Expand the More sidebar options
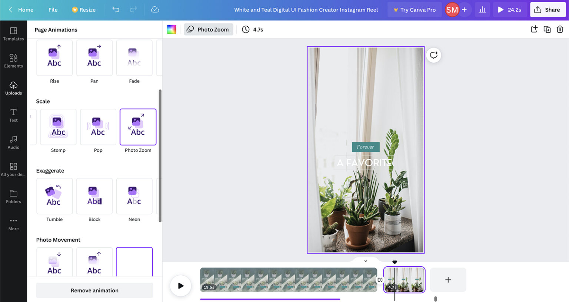Viewport: 569px width, 302px height. tap(13, 223)
